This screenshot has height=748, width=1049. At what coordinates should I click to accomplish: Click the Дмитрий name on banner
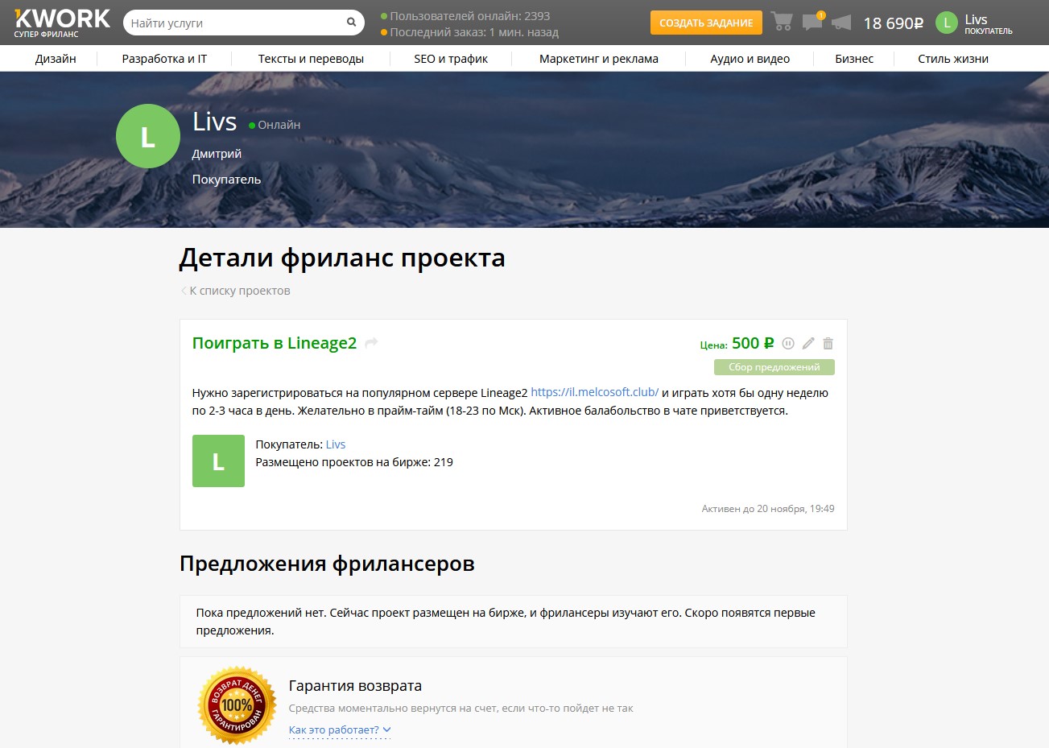pyautogui.click(x=217, y=154)
